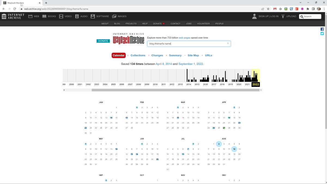Click the browser address bar URL
This screenshot has height=184, width=327.
coord(56,9)
